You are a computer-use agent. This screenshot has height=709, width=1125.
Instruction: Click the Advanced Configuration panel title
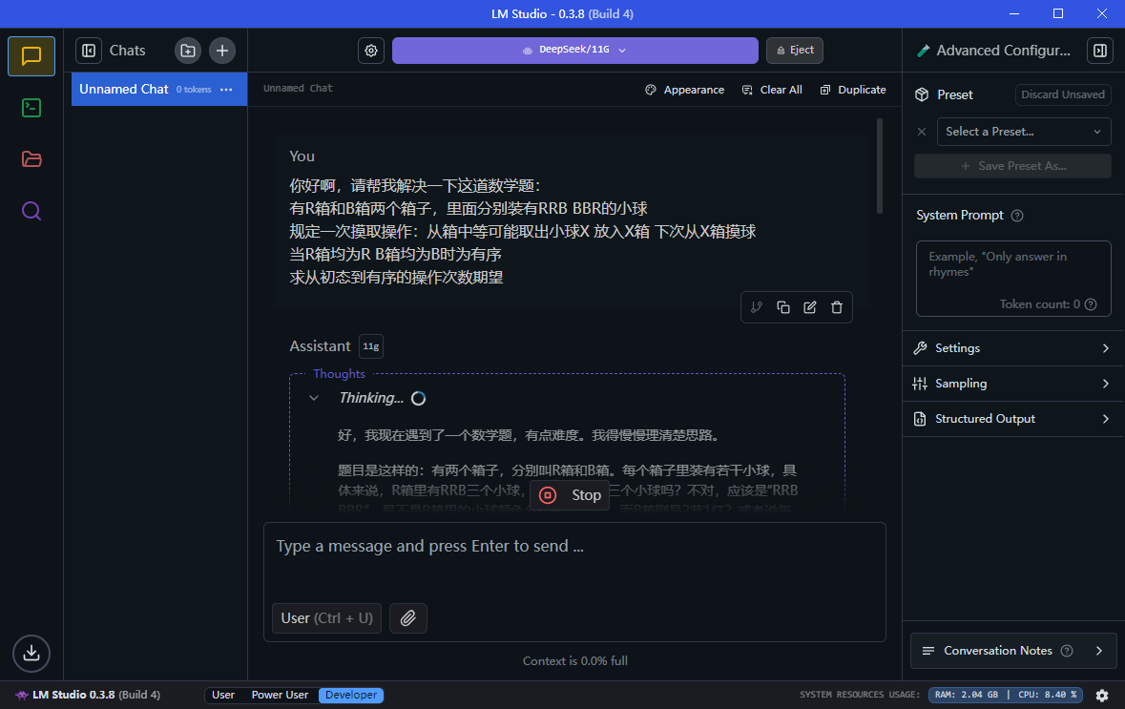point(1003,51)
